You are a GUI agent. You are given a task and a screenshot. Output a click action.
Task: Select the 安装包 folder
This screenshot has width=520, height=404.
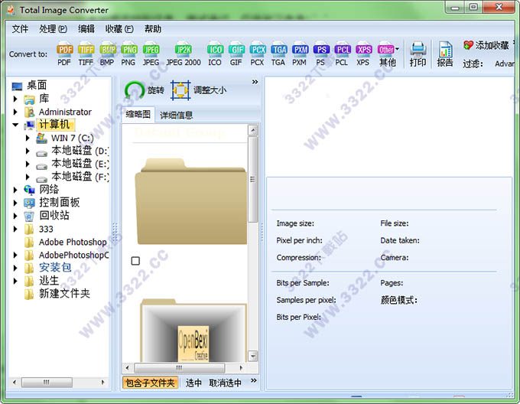point(48,267)
